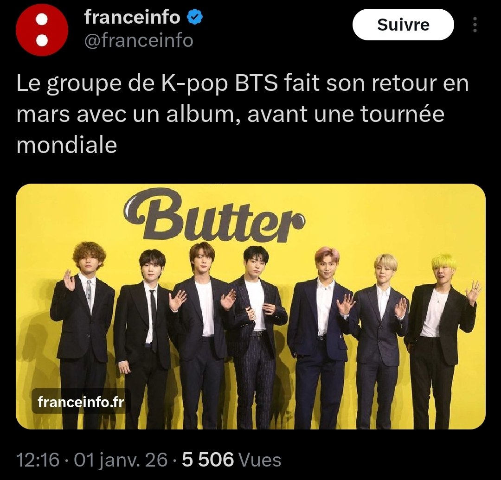Open the BTS photo link card
501x480 pixels.
250,306
